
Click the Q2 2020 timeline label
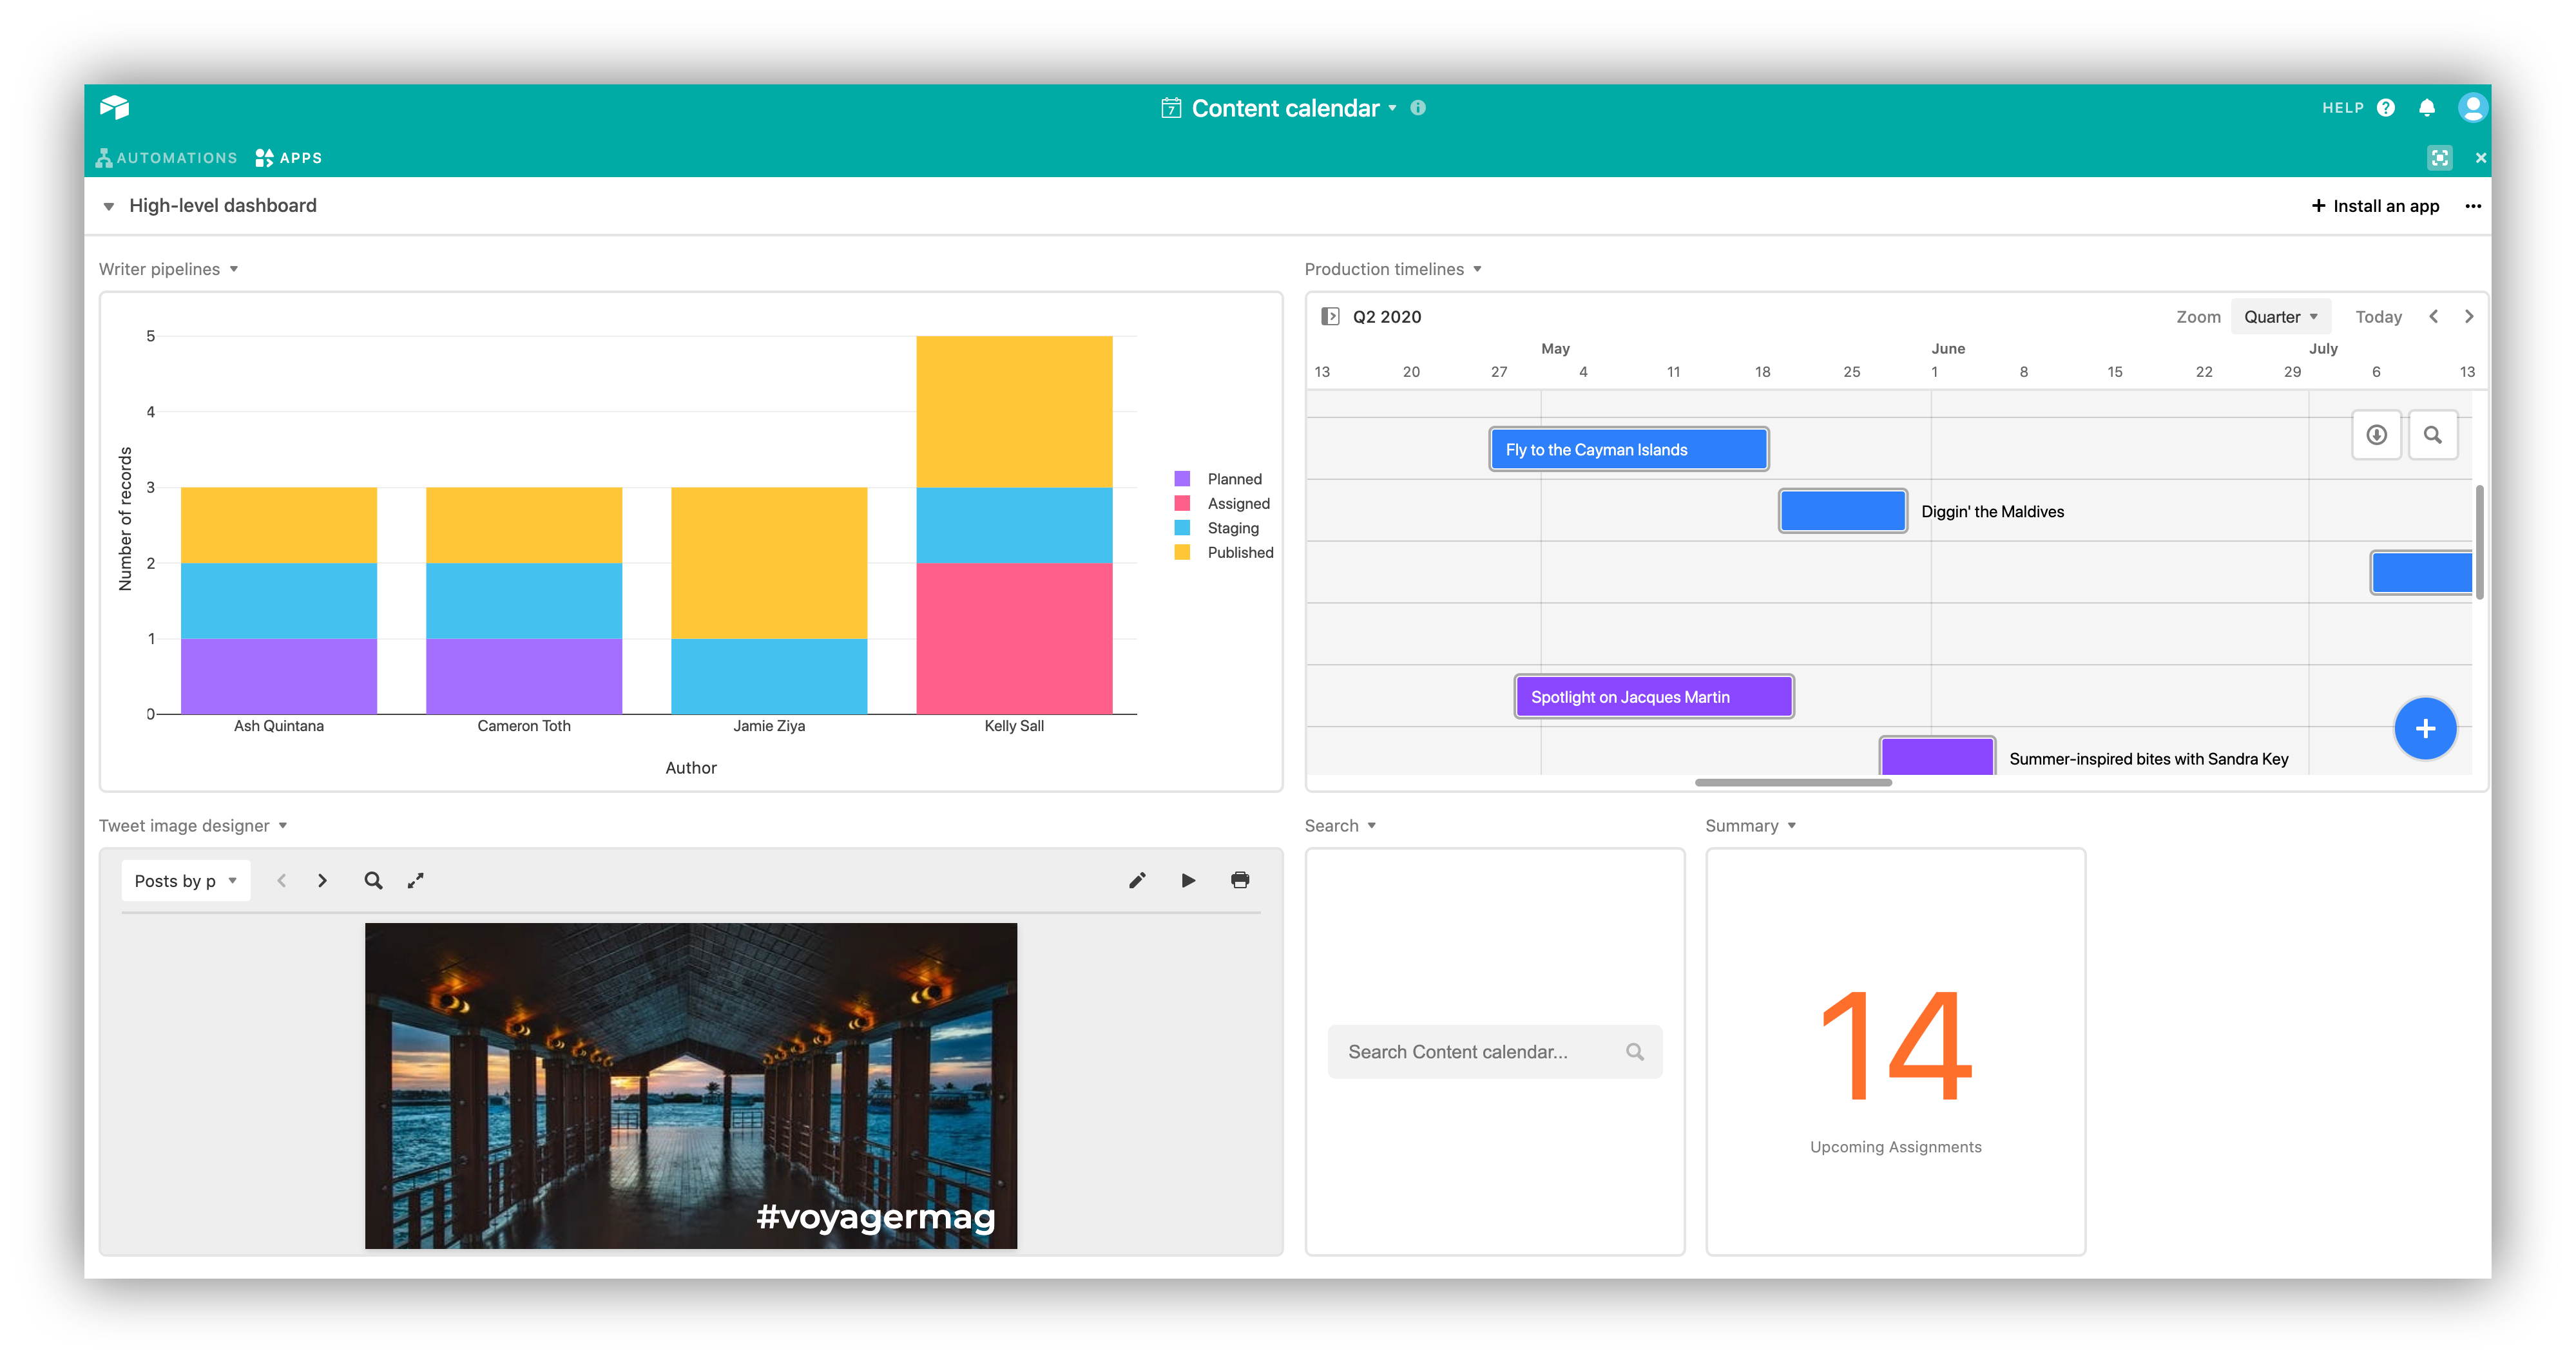[x=1387, y=316]
